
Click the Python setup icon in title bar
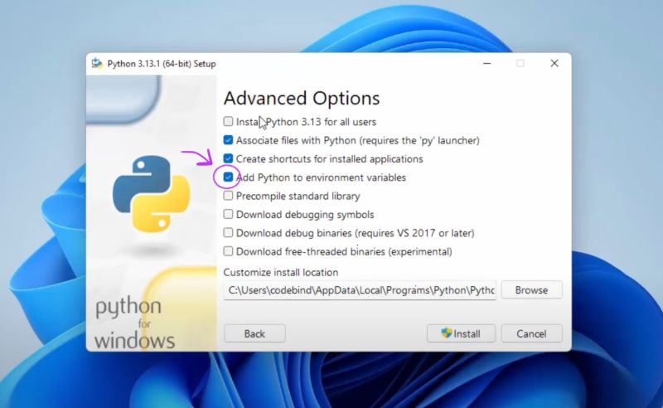pyautogui.click(x=97, y=64)
